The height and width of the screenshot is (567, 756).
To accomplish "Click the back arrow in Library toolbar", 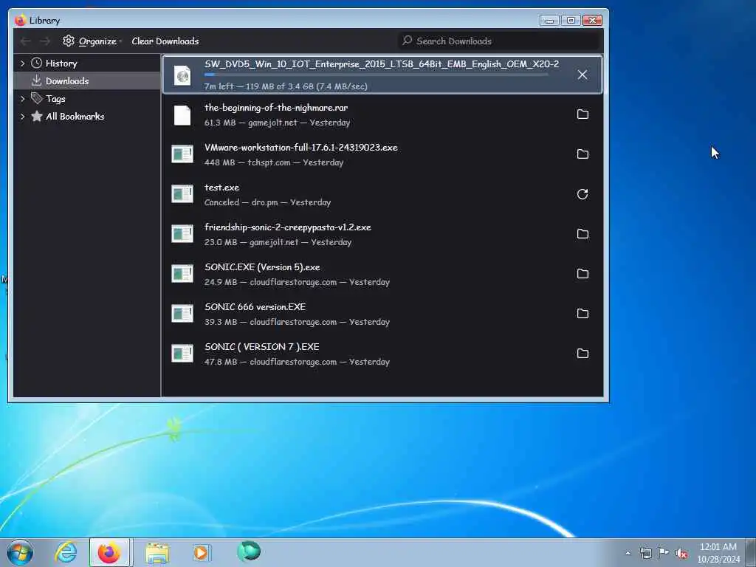I will 26,41.
